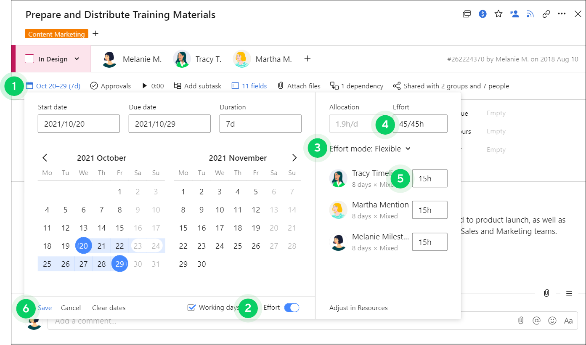This screenshot has height=345, width=586.
Task: Select October 29 in the calendar
Action: [120, 264]
